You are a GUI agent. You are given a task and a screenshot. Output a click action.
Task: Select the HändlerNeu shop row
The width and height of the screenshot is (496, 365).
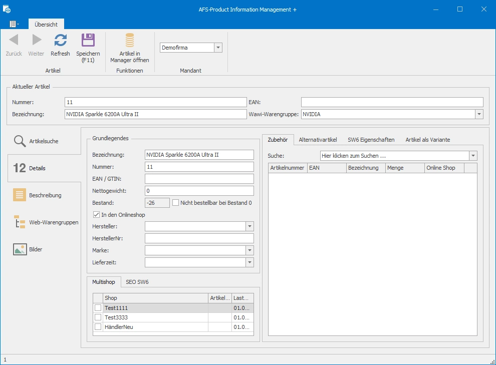[x=173, y=327]
